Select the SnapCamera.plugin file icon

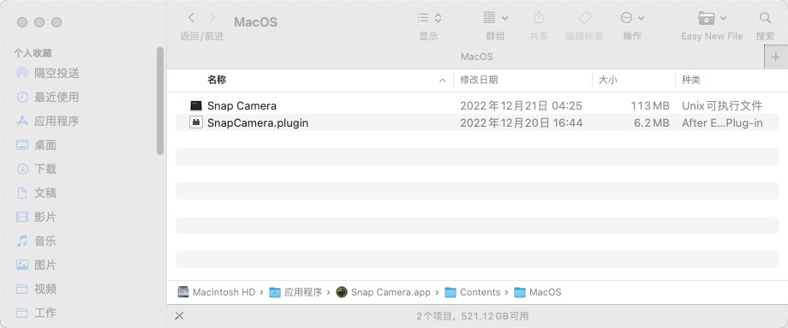[x=196, y=122]
